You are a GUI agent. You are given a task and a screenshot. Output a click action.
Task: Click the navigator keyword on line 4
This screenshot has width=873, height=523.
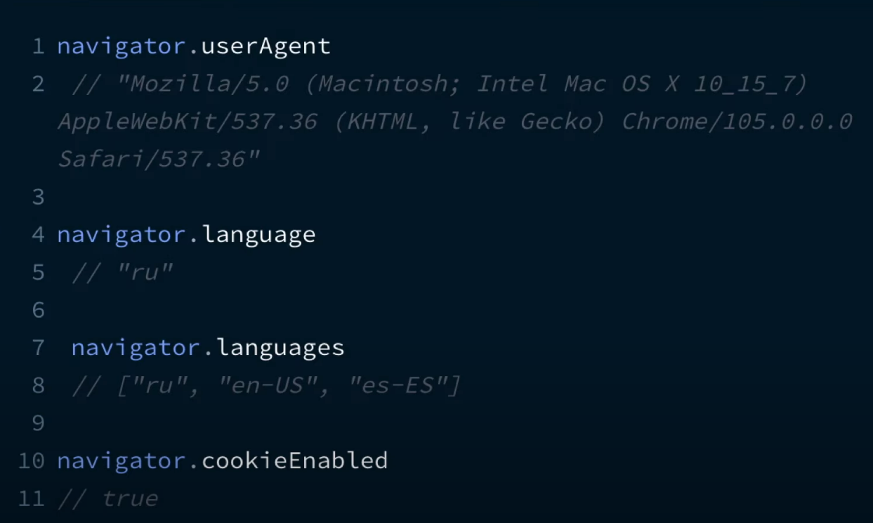[x=122, y=235]
